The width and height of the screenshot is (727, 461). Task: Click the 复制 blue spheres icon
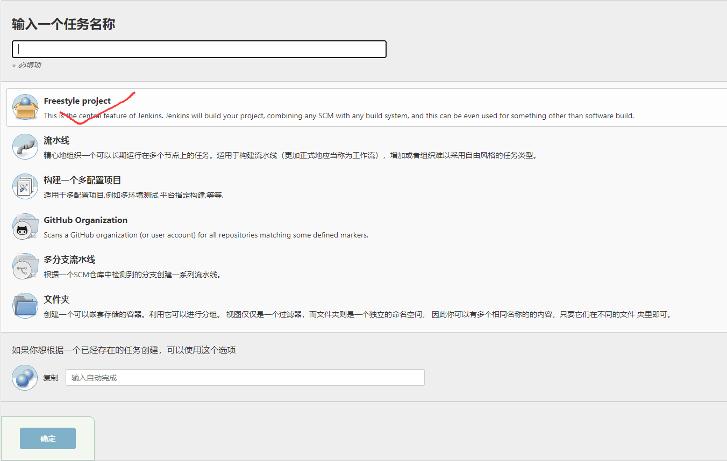coord(25,377)
